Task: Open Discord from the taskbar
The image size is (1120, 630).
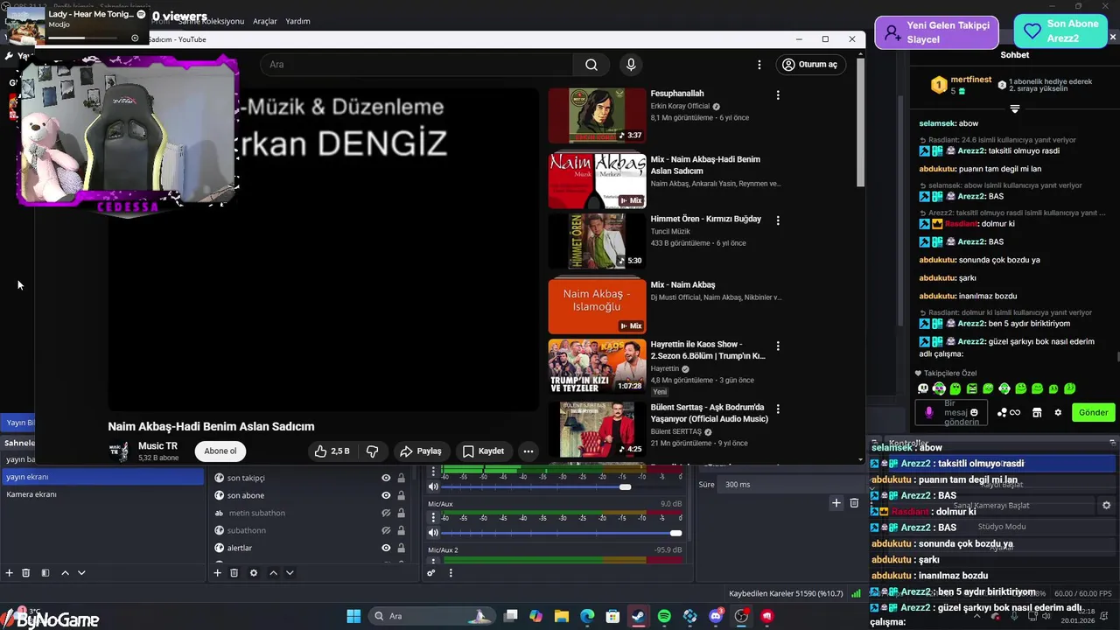Action: (x=716, y=616)
